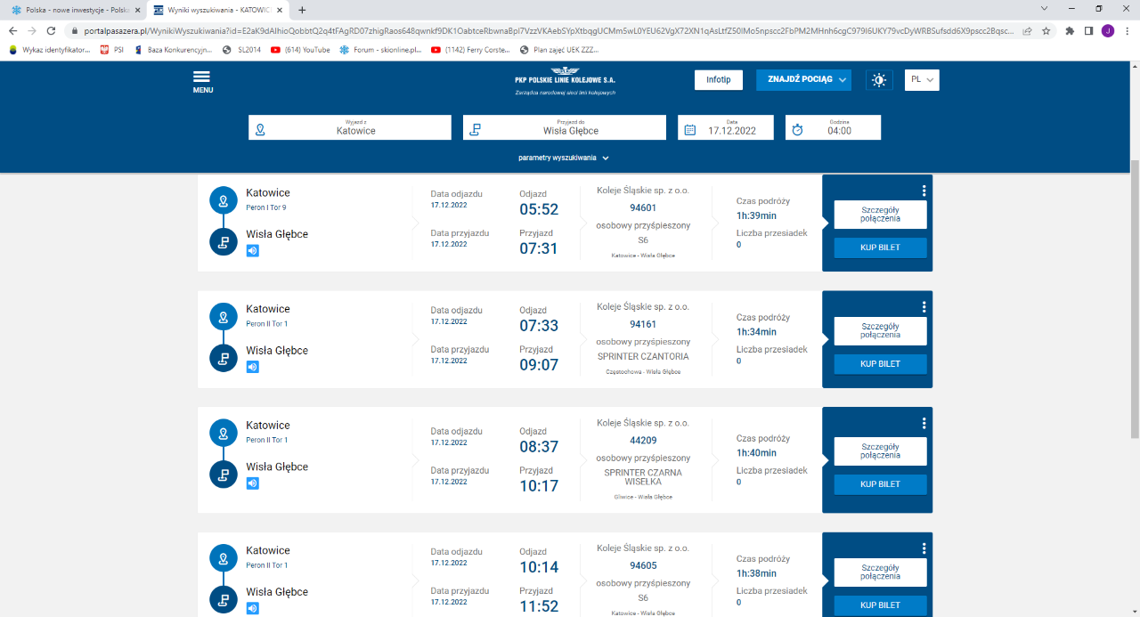This screenshot has width=1140, height=617.
Task: Click train number 94161
Action: pyautogui.click(x=643, y=325)
